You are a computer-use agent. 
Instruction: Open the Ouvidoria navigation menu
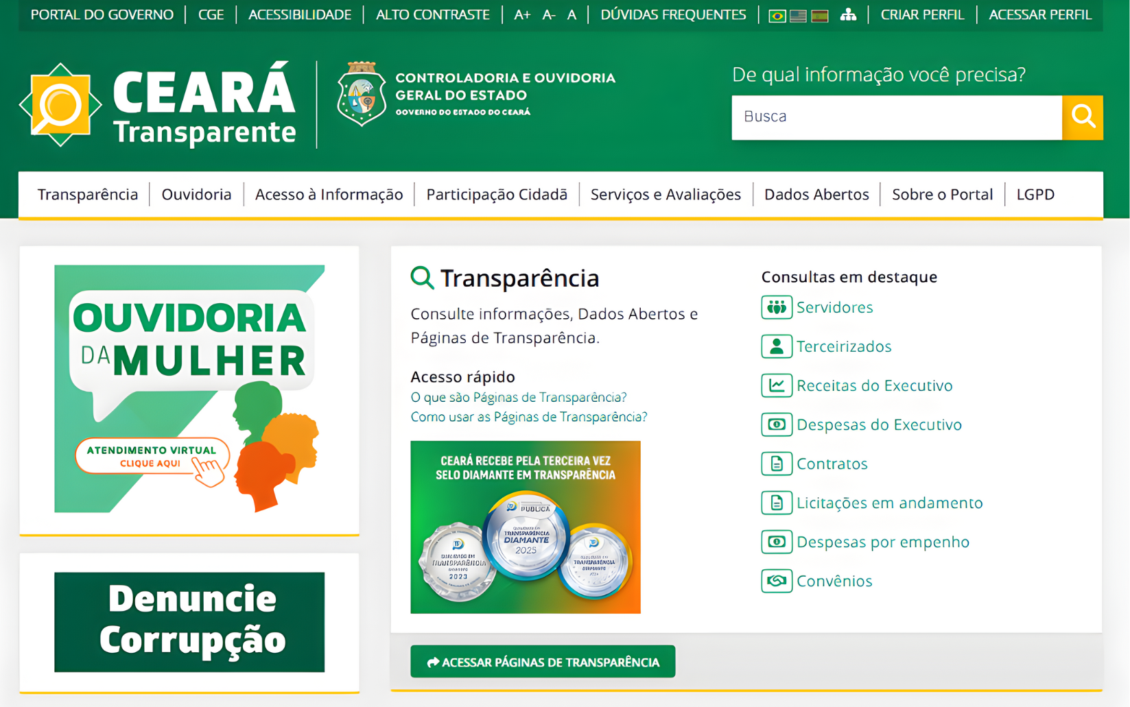(x=196, y=194)
